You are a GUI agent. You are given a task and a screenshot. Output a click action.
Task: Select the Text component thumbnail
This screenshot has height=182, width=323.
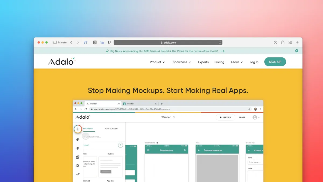pyautogui.click(x=89, y=167)
